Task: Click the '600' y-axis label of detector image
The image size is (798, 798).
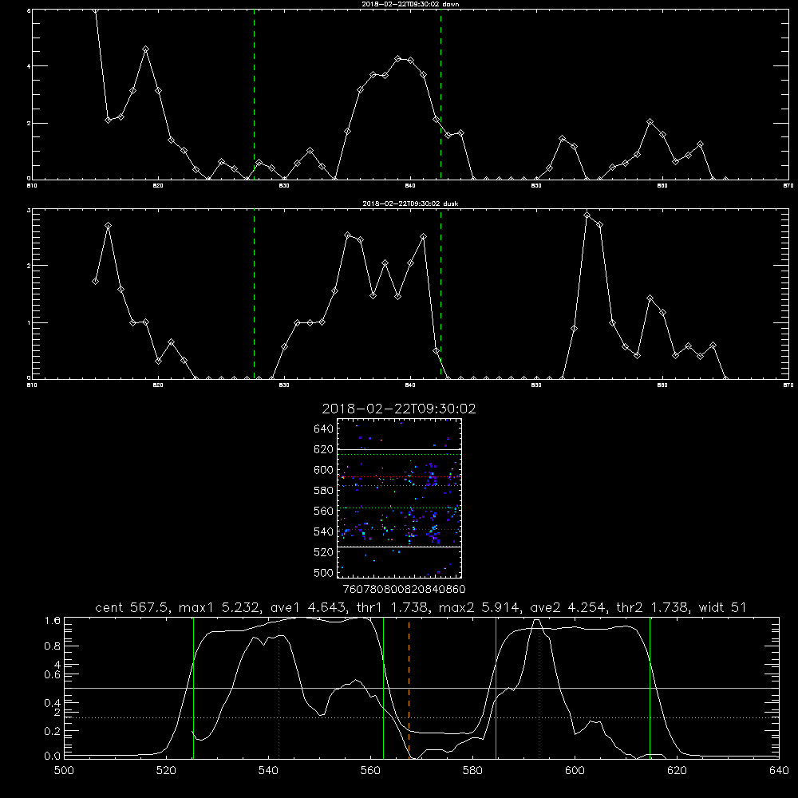Action: point(324,470)
